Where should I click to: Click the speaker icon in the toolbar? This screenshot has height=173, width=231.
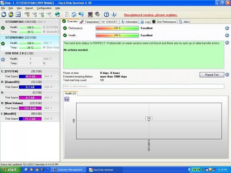(x=97, y=14)
